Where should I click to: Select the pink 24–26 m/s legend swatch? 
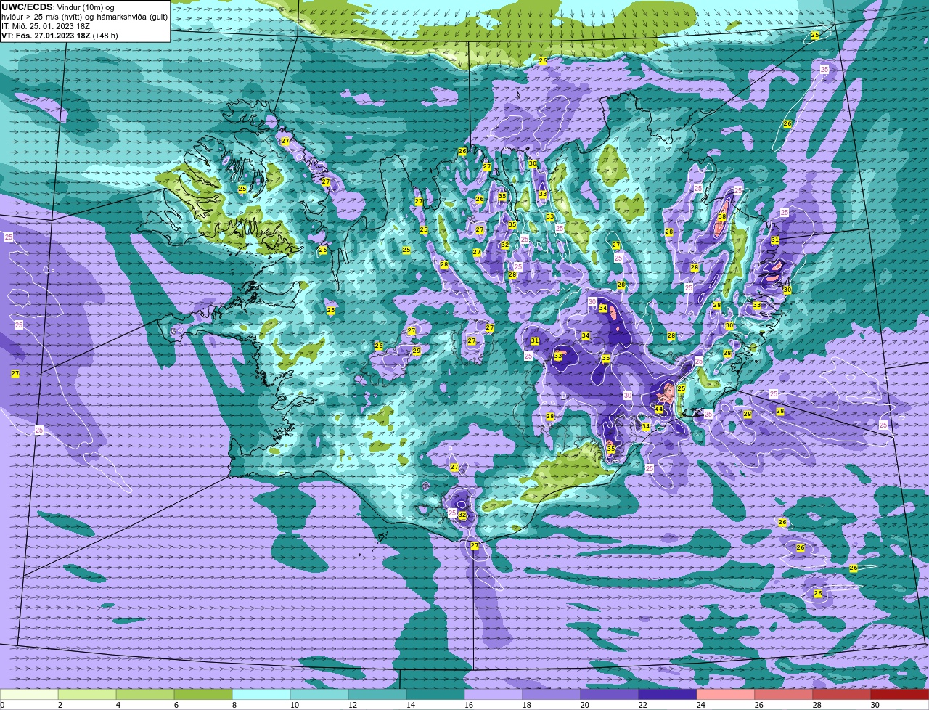[726, 695]
